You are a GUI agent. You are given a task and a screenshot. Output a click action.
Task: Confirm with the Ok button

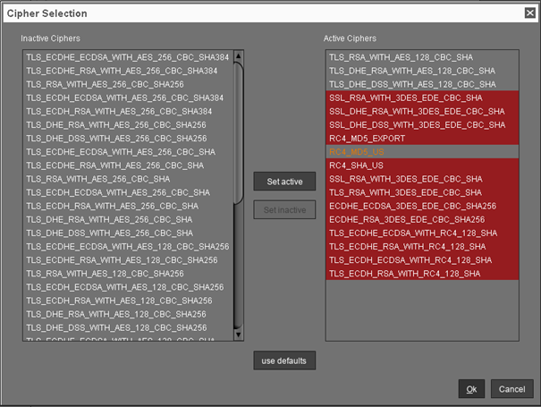coord(470,389)
